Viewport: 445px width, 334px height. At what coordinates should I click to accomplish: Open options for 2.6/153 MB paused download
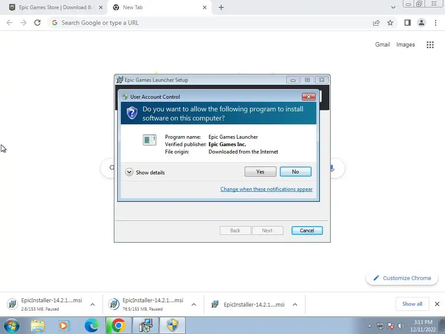(x=93, y=304)
